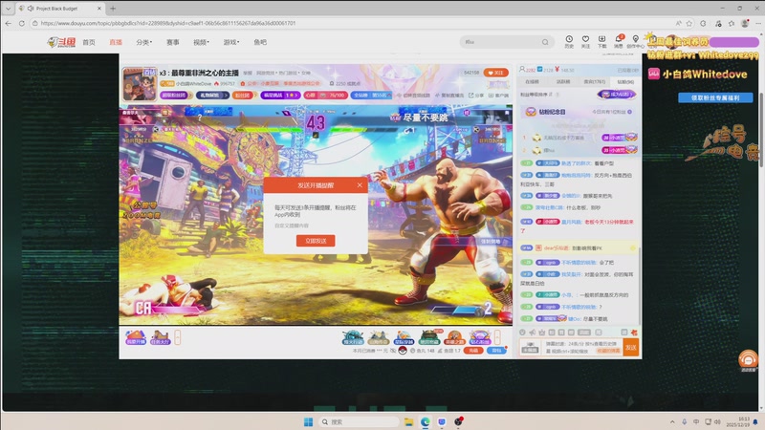Click the 立即发送 button in dialog
This screenshot has height=430, width=765.
pos(316,241)
